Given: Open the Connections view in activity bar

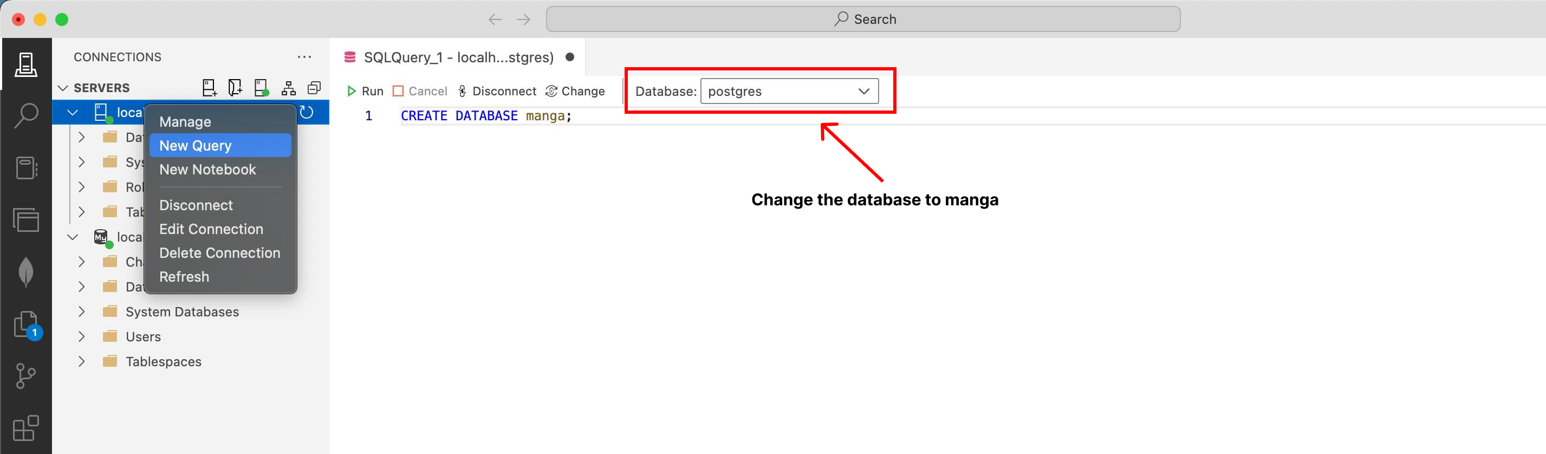Looking at the screenshot, I should coord(26,64).
